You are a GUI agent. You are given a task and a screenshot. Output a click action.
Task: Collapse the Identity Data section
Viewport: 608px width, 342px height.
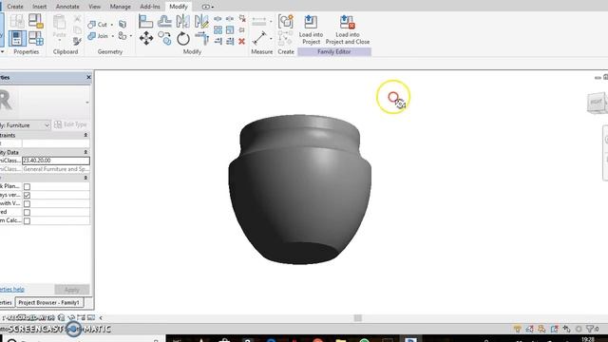point(85,152)
